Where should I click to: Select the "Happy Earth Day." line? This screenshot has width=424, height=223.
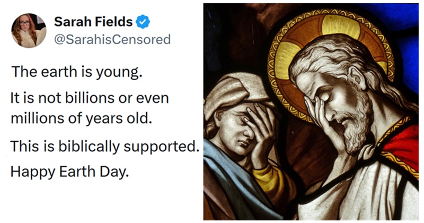tap(69, 171)
